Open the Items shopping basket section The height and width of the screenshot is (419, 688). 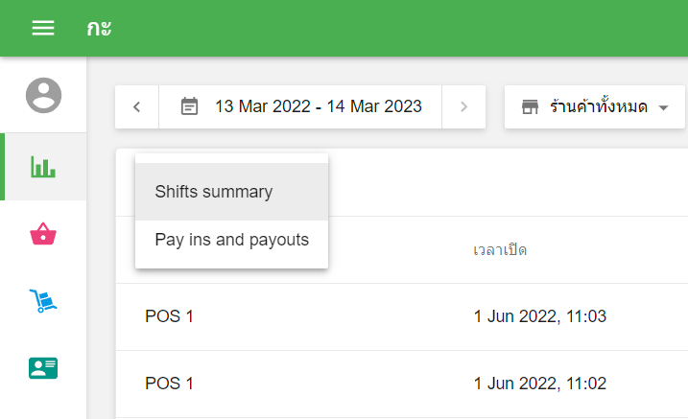43,233
